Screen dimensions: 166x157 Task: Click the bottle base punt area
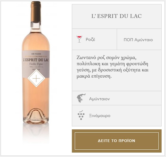36,116
